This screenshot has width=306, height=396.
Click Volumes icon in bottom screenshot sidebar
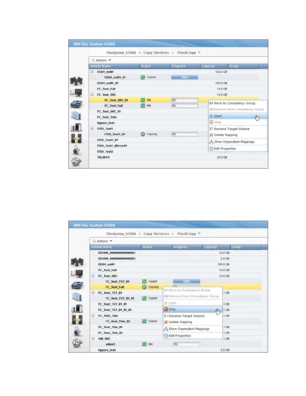click(77, 297)
